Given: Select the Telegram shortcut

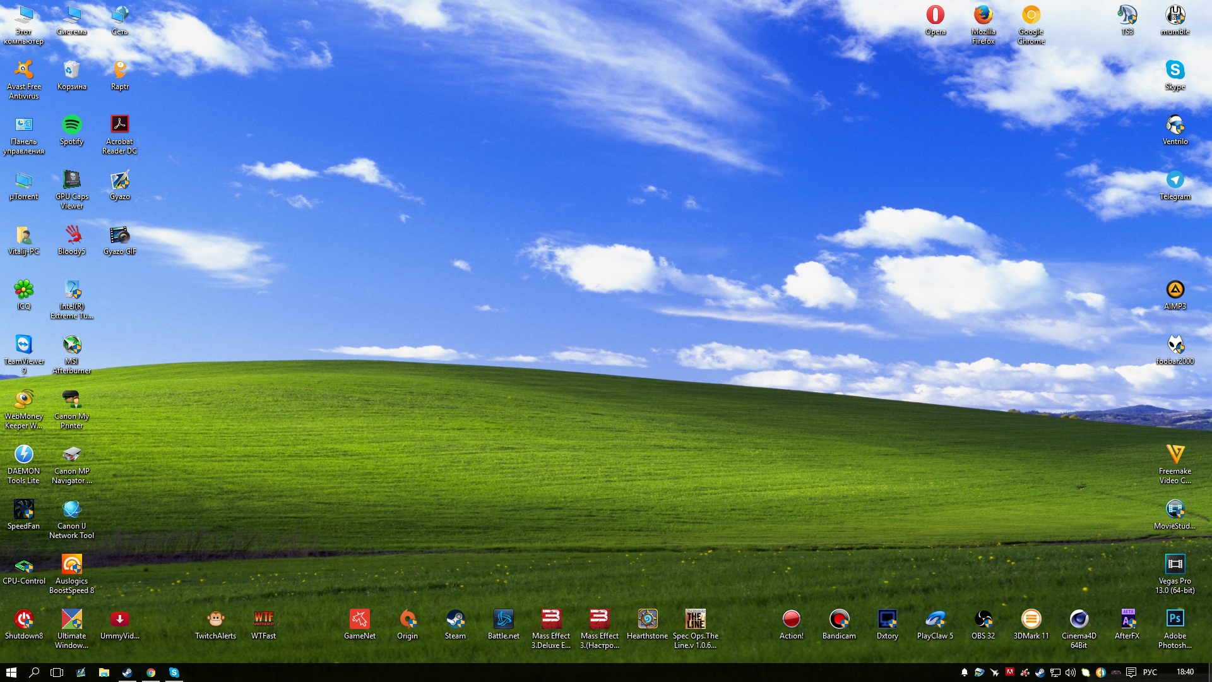Looking at the screenshot, I should pos(1175,180).
